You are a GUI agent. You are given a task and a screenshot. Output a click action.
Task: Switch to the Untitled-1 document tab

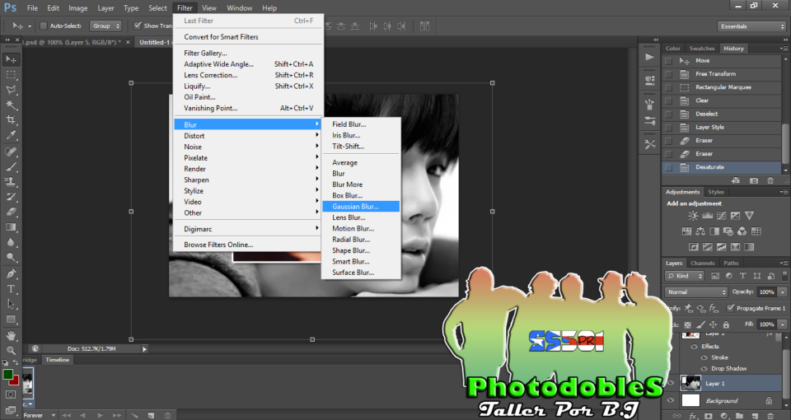tap(154, 42)
